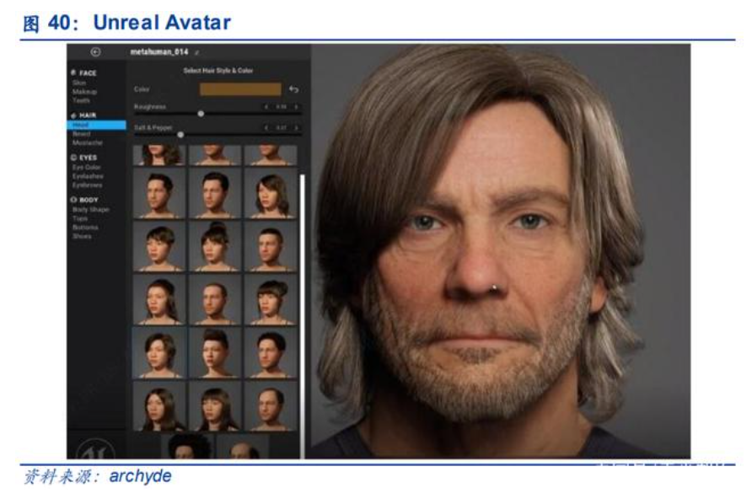Image resolution: width=752 pixels, height=504 pixels.
Task: Click the Salt & Pepper slider handle
Action: pos(180,134)
